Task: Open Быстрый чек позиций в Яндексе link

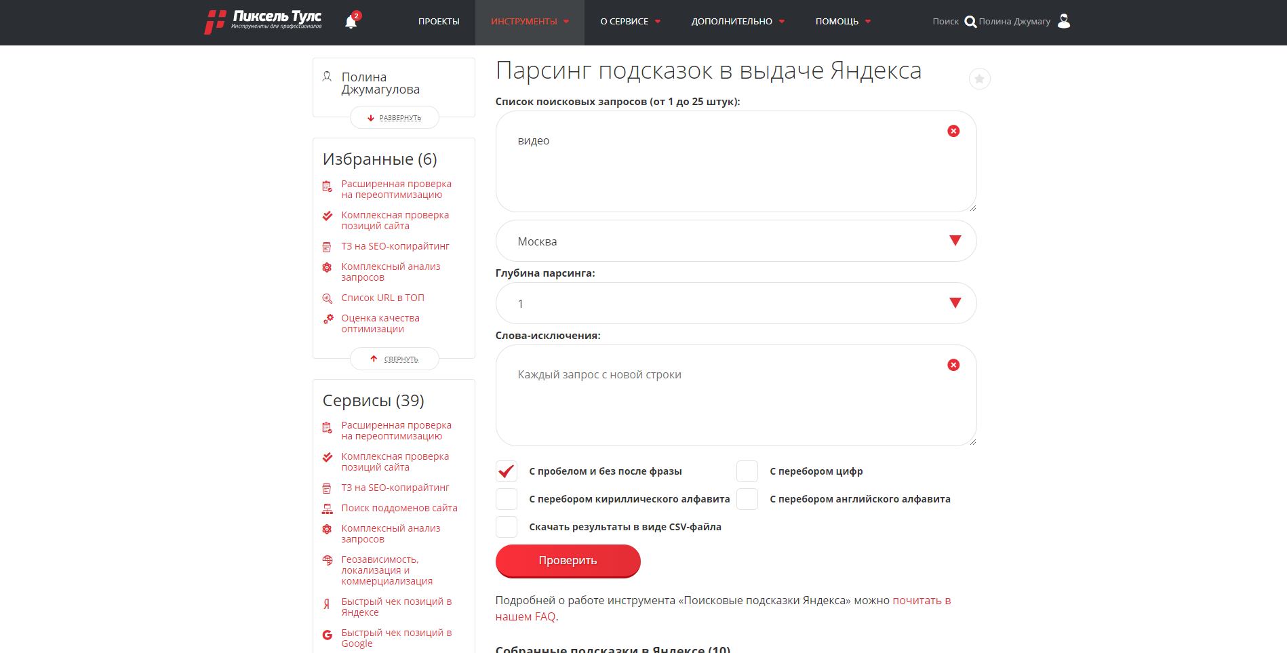Action: pos(396,607)
